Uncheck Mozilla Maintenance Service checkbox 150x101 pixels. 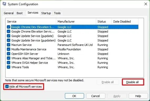[x=8, y=49]
